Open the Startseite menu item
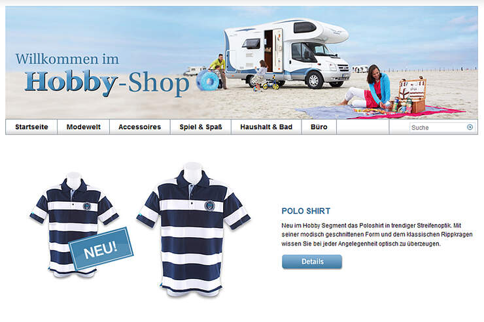 click(x=31, y=127)
